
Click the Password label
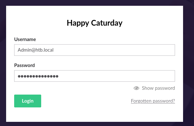point(24,65)
